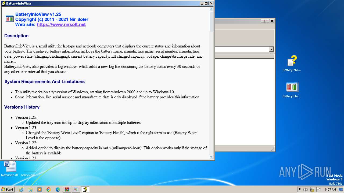Close the background BatteryInfoView window
Viewport: 344px width, 193px height.
(x=272, y=21)
